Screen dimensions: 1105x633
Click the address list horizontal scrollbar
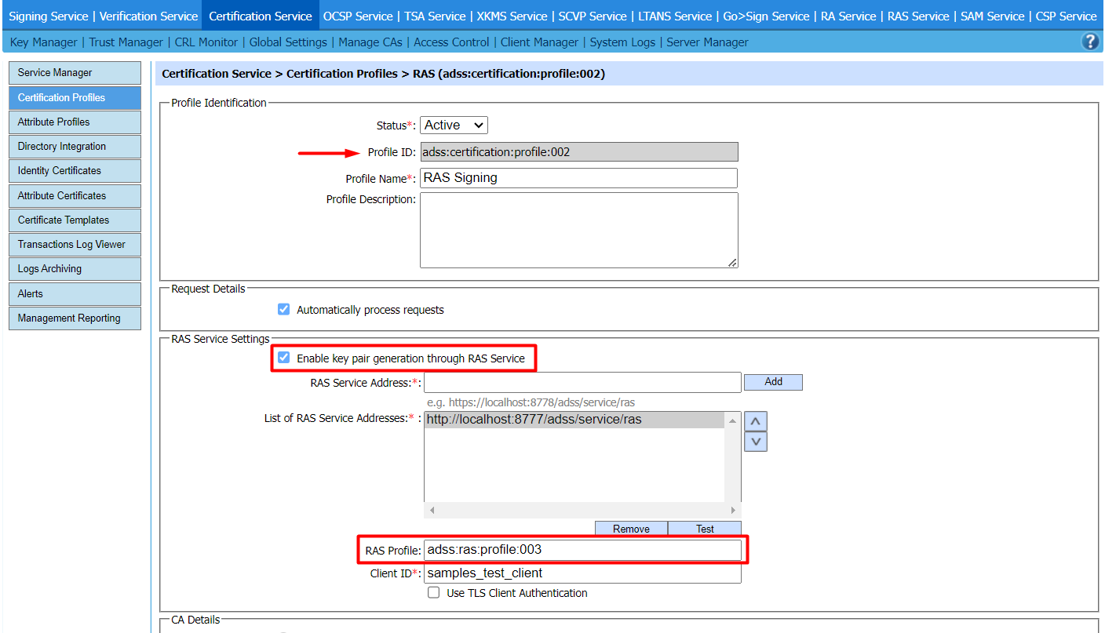click(581, 510)
